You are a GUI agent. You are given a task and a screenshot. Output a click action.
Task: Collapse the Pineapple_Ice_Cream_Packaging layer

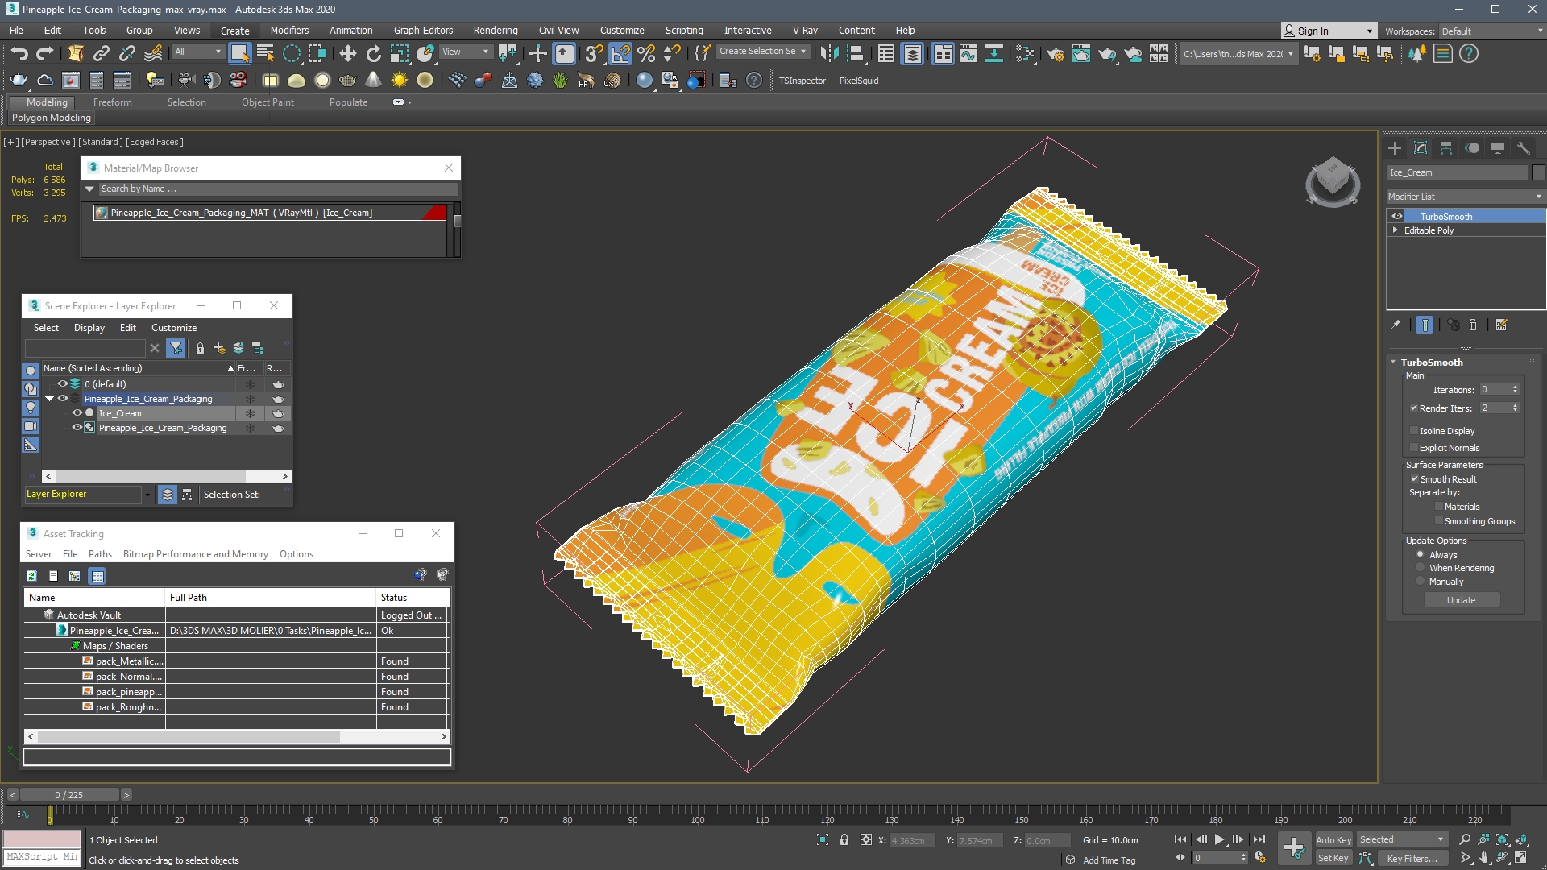tap(50, 399)
